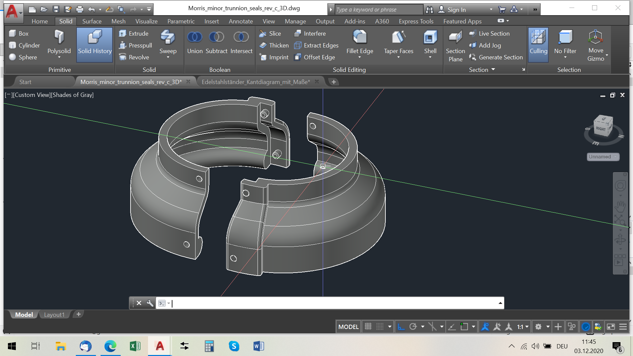Run the Interfere check

click(x=310, y=33)
